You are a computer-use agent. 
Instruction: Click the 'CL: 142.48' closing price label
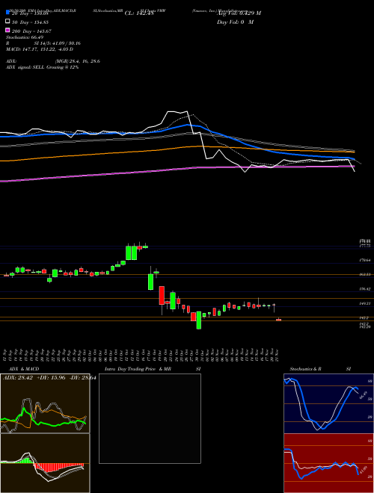(139, 13)
